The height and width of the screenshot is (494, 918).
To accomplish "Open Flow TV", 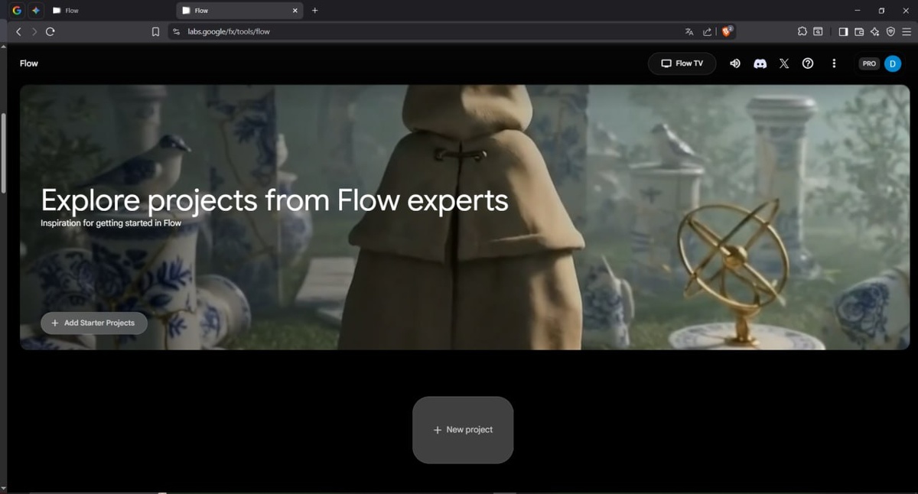I will tap(682, 63).
